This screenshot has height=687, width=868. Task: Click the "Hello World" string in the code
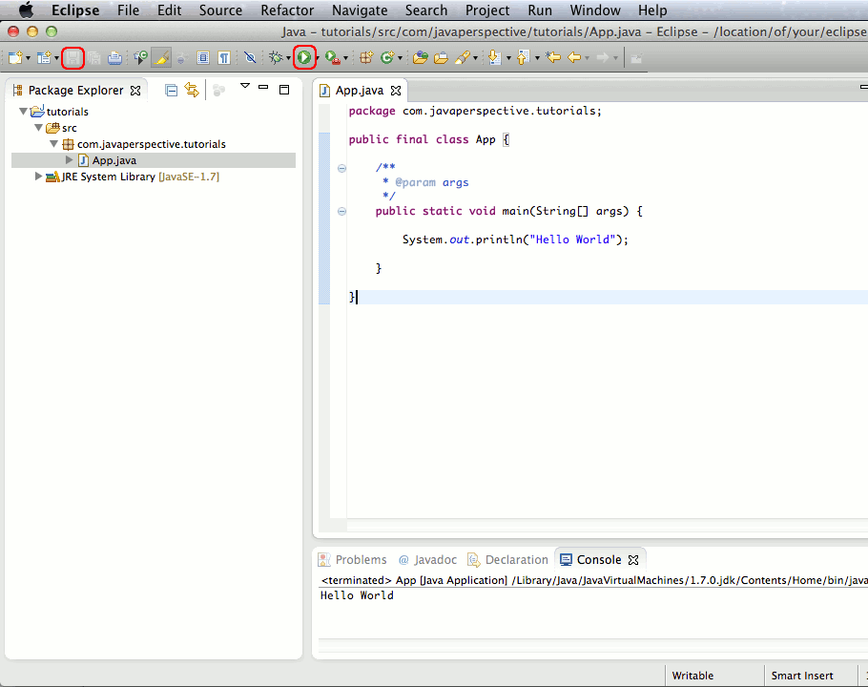pyautogui.click(x=572, y=239)
